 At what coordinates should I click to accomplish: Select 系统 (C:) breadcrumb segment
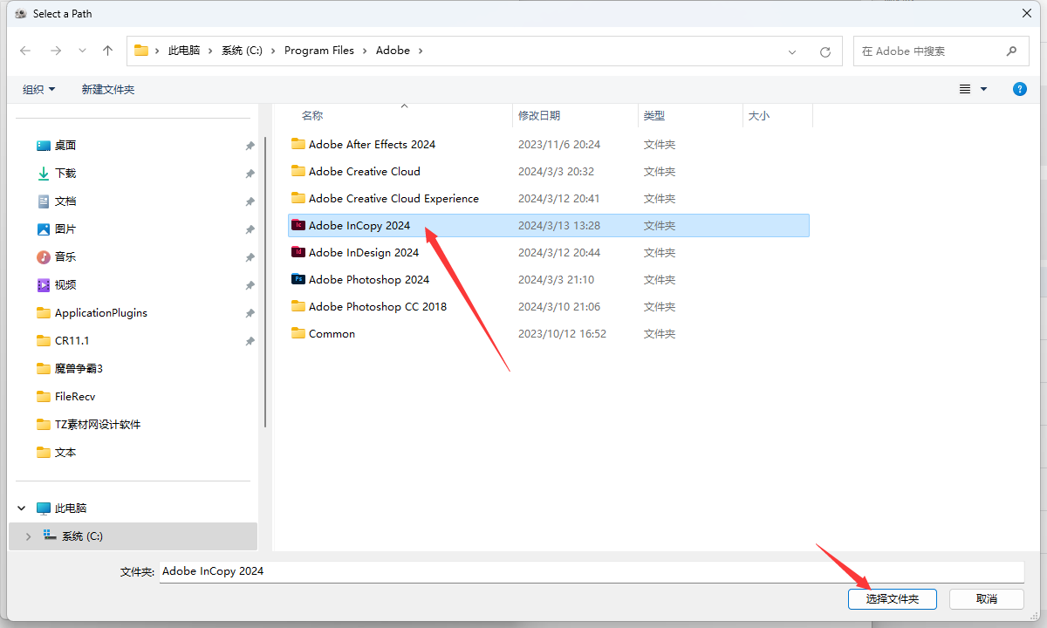[242, 51]
